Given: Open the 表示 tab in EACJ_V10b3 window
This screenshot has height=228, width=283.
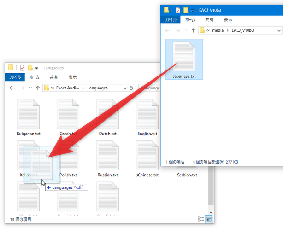Looking at the screenshot, I should pyautogui.click(x=228, y=20).
